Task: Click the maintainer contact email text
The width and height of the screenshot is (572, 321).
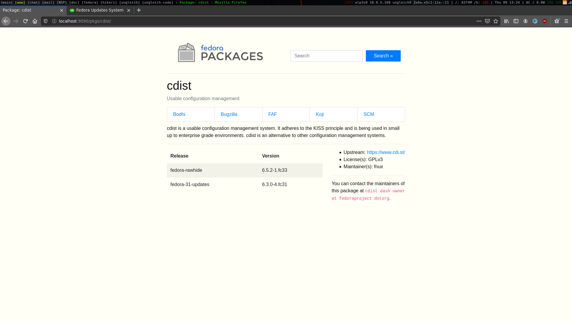Action: tap(368, 195)
